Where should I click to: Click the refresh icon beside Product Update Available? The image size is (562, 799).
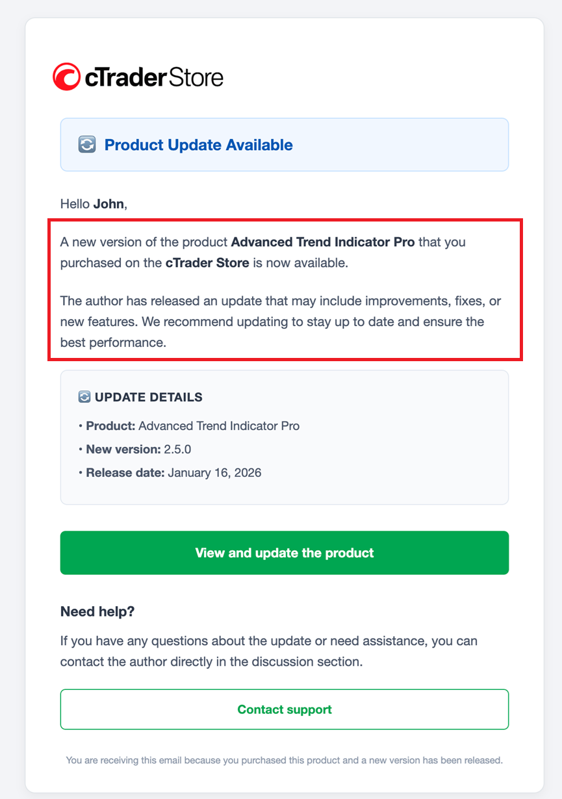pos(87,145)
